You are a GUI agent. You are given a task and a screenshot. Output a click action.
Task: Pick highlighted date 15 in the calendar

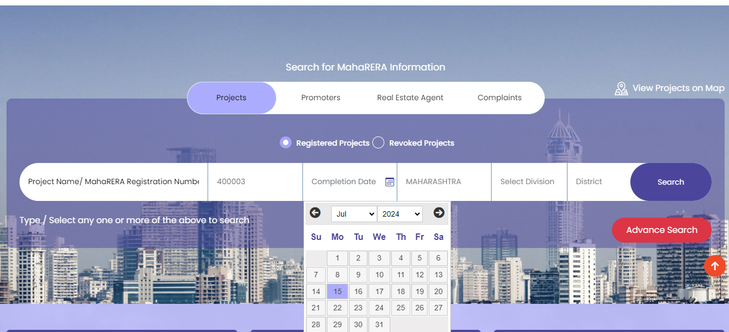(x=337, y=292)
